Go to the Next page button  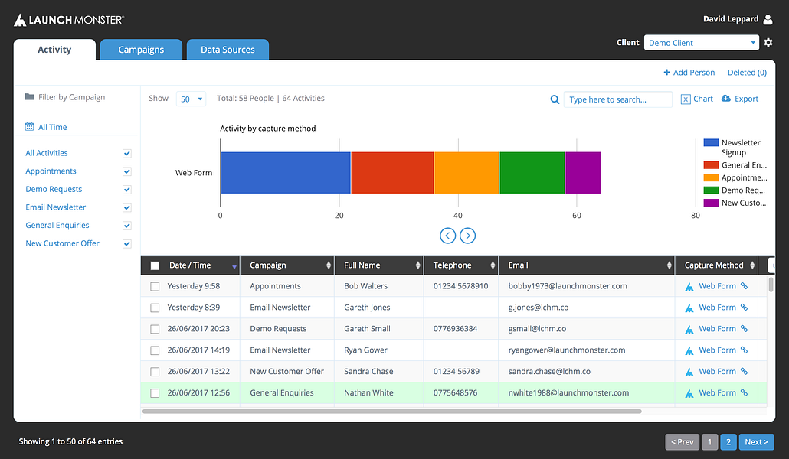(x=756, y=442)
